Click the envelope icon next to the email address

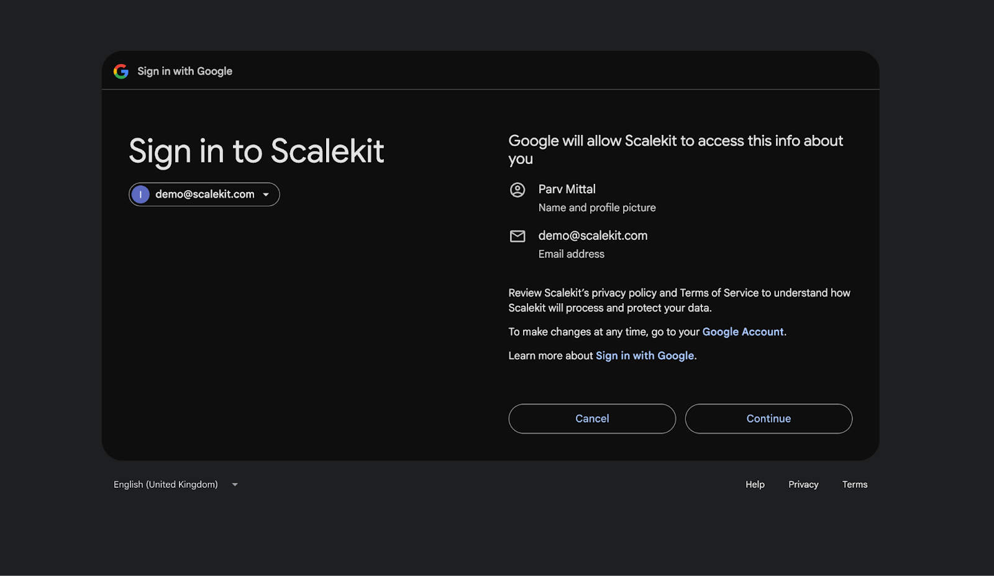pos(518,236)
